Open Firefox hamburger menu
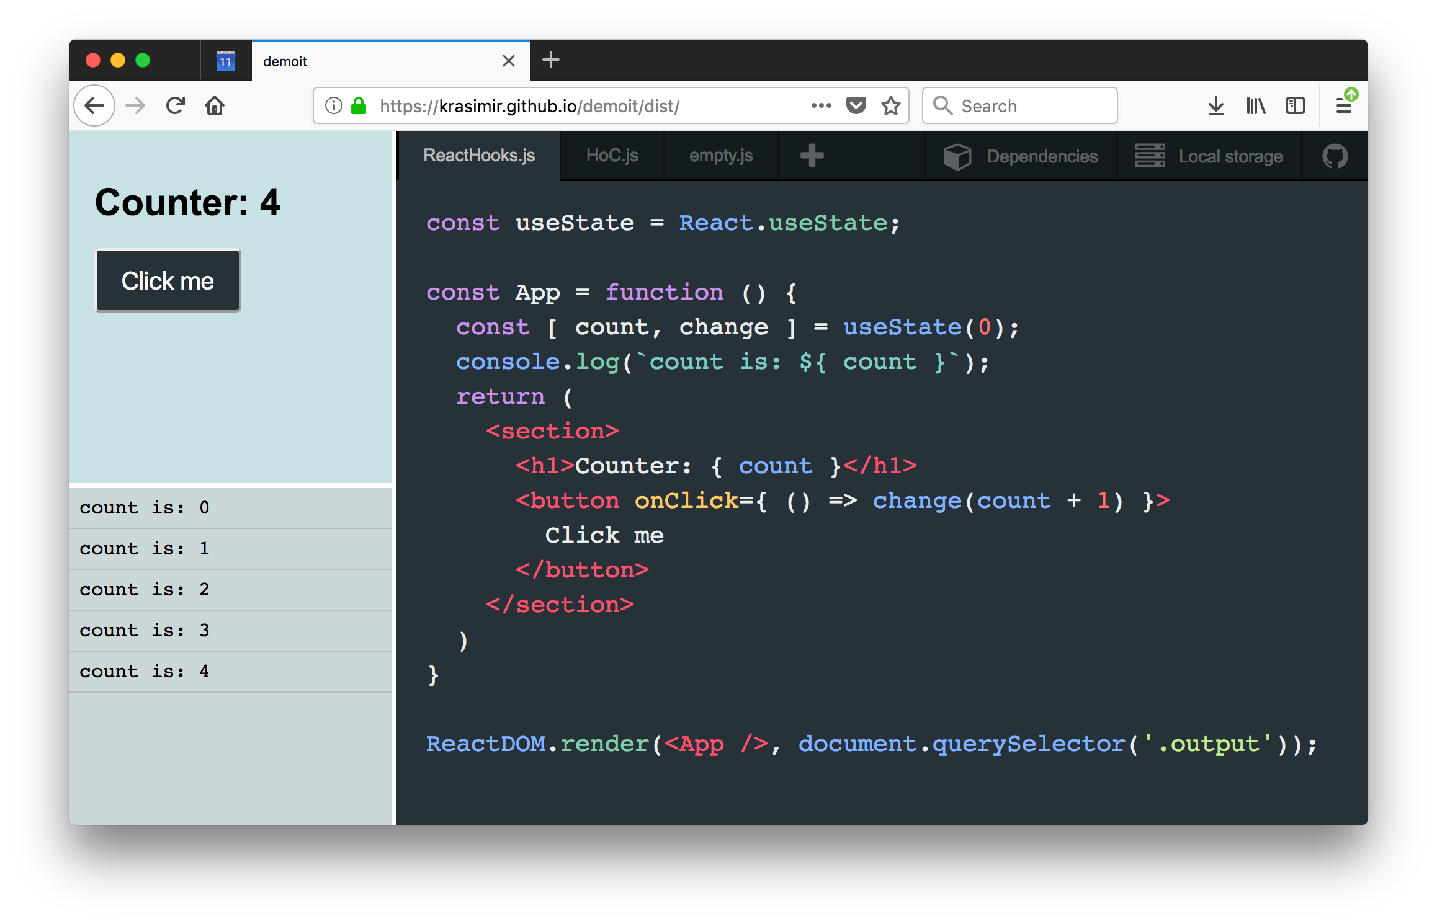This screenshot has height=924, width=1437. coord(1344,106)
